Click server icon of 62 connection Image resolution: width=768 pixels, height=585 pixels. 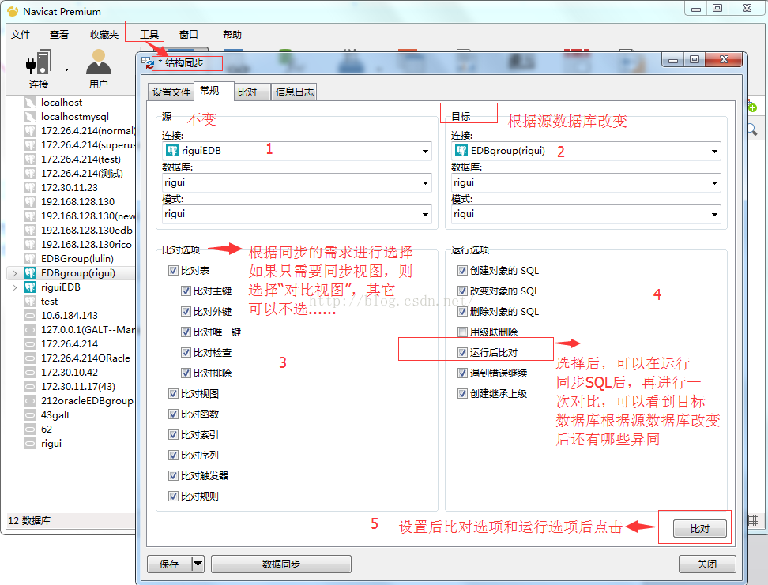point(30,429)
